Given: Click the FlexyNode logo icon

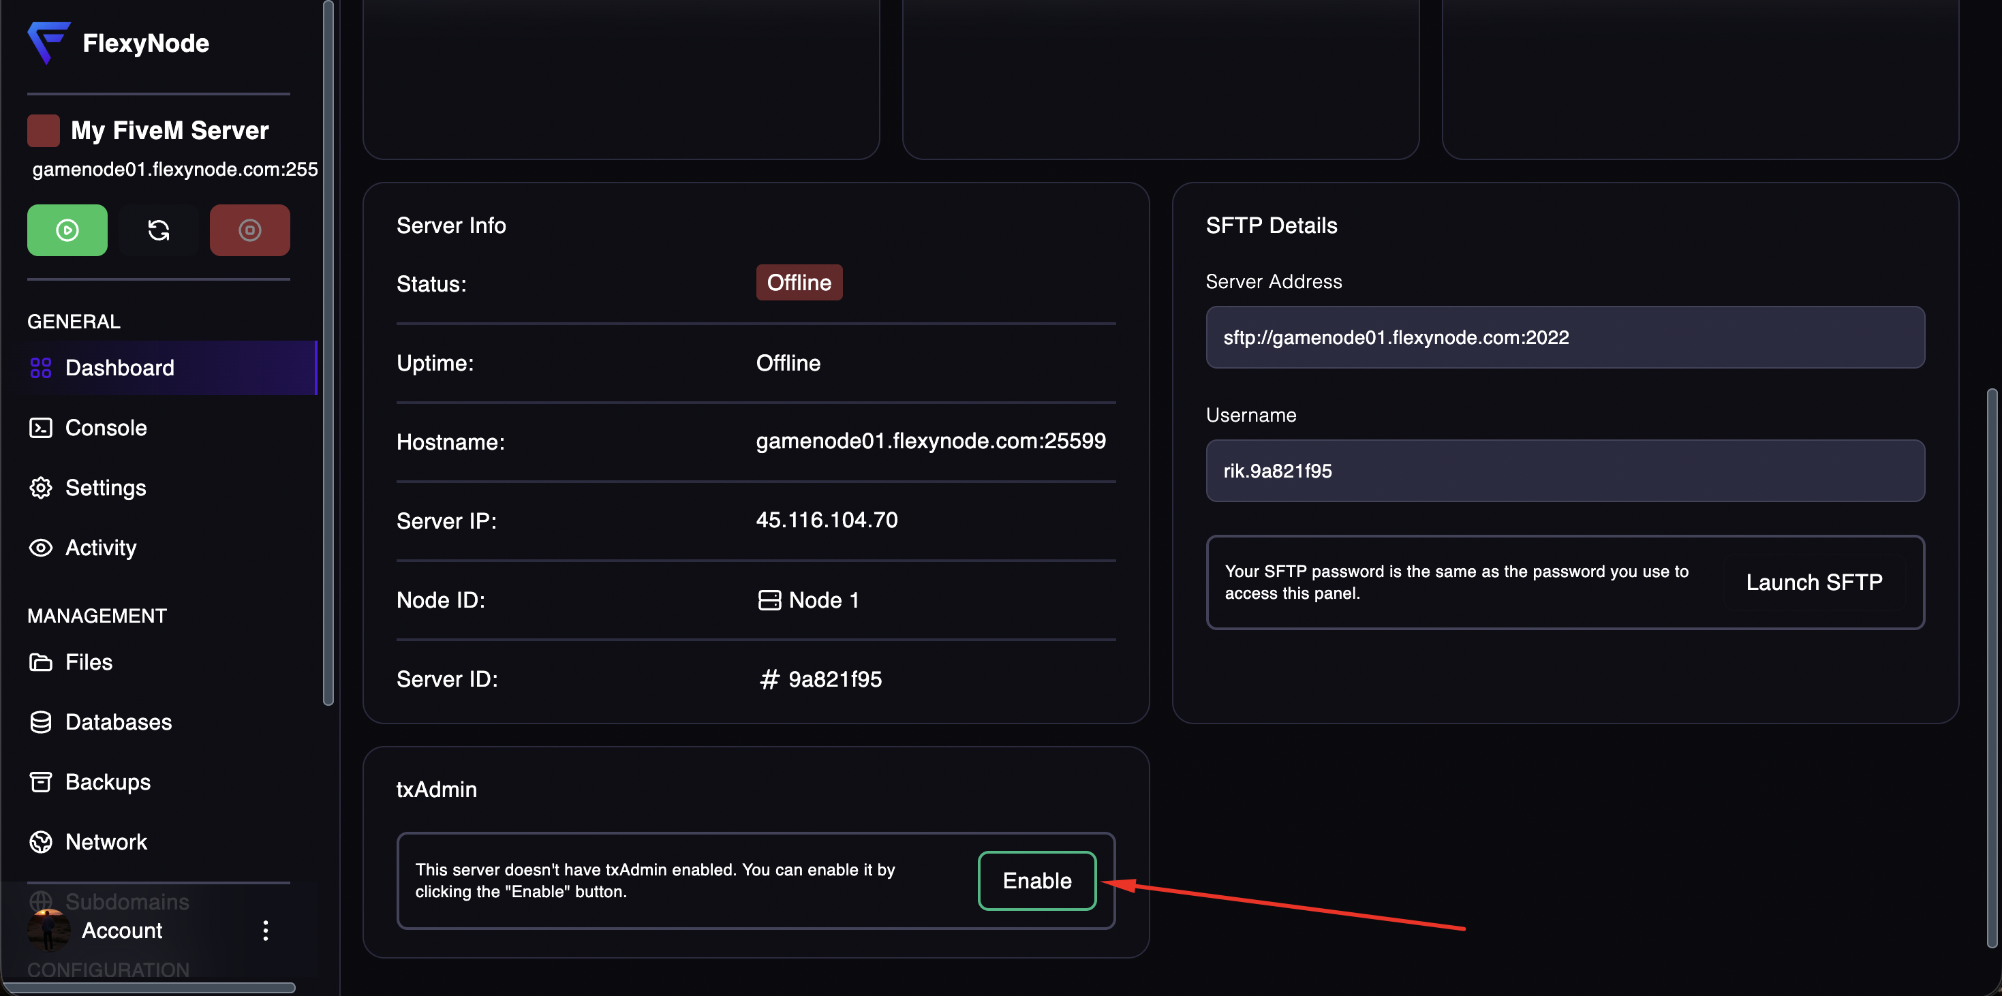Looking at the screenshot, I should 49,42.
